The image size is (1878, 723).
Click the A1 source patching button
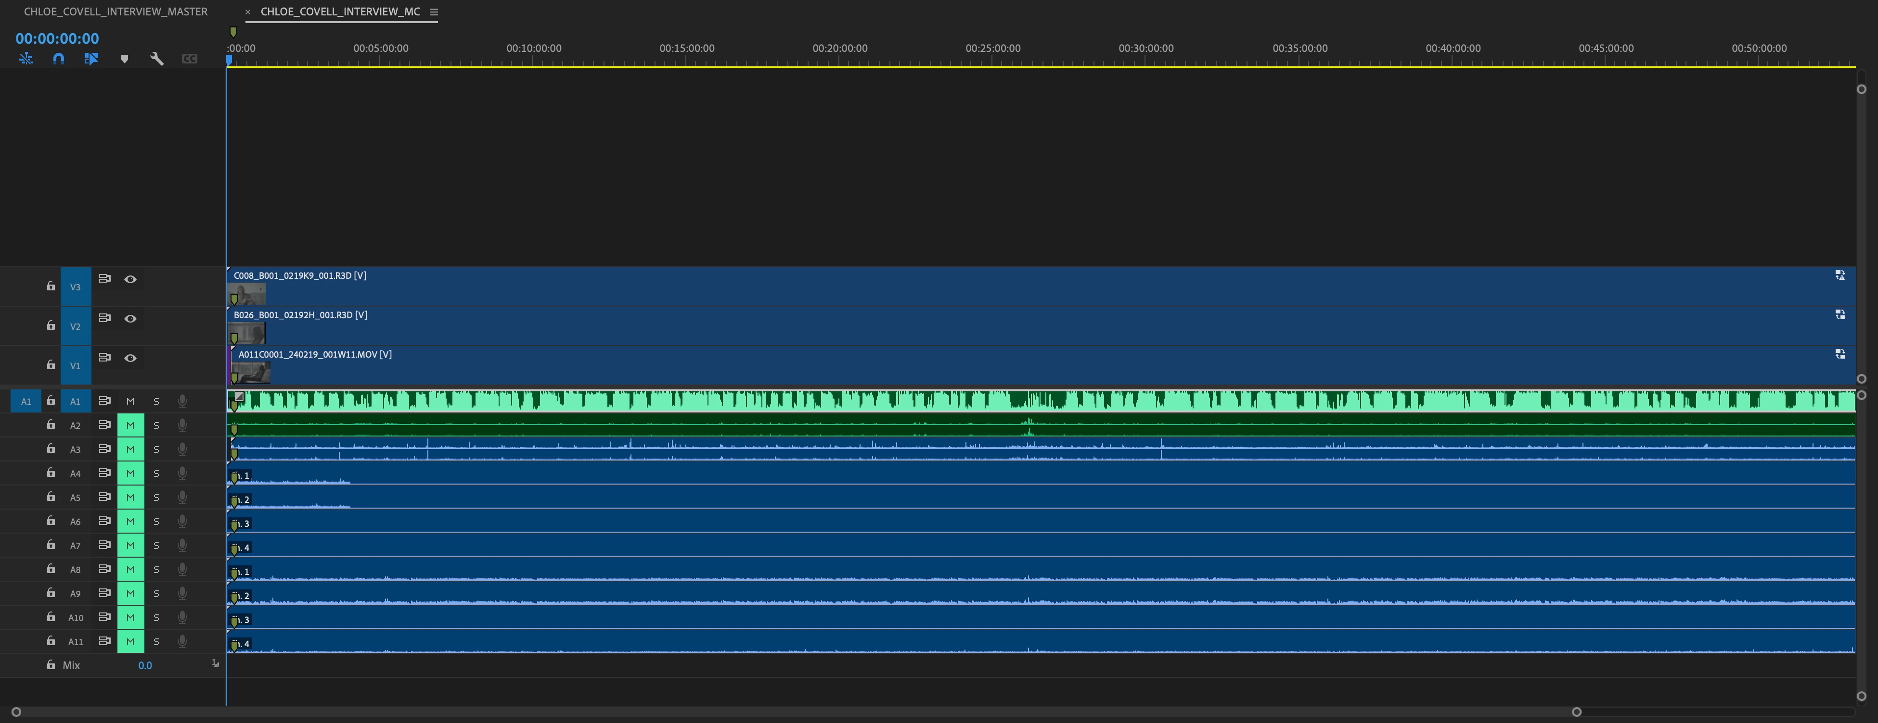tap(26, 401)
